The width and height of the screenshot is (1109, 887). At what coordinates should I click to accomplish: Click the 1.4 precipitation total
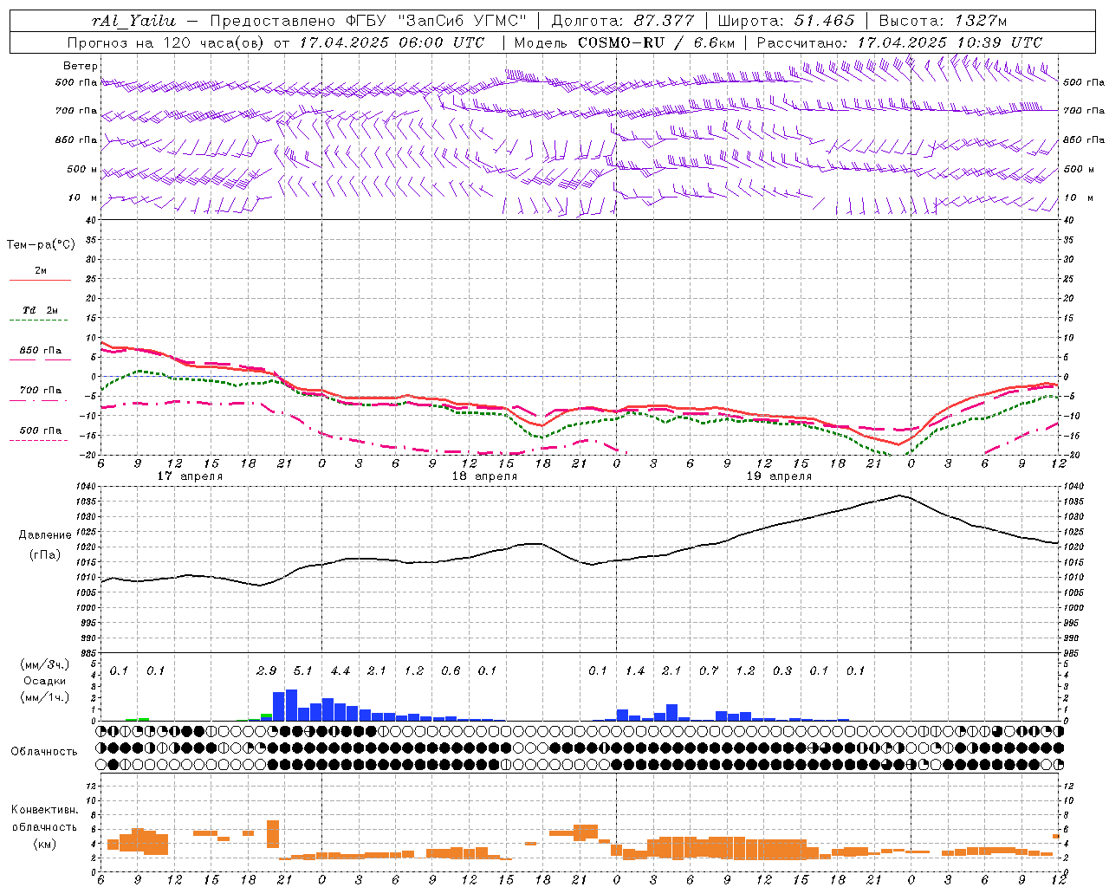tap(635, 671)
